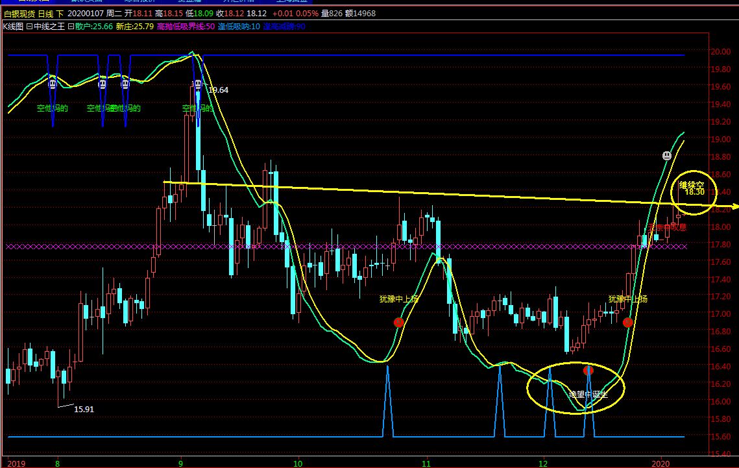Select the 2020 label on time axis

pos(660,463)
